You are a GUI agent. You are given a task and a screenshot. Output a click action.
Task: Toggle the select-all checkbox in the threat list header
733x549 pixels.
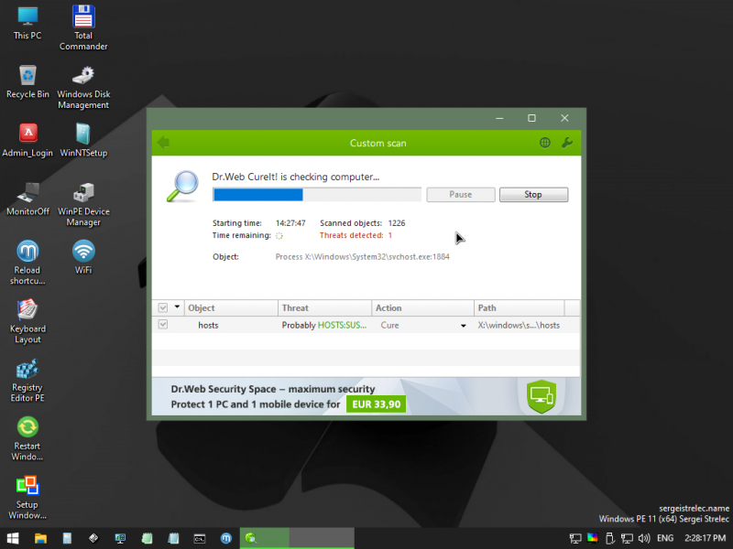163,308
